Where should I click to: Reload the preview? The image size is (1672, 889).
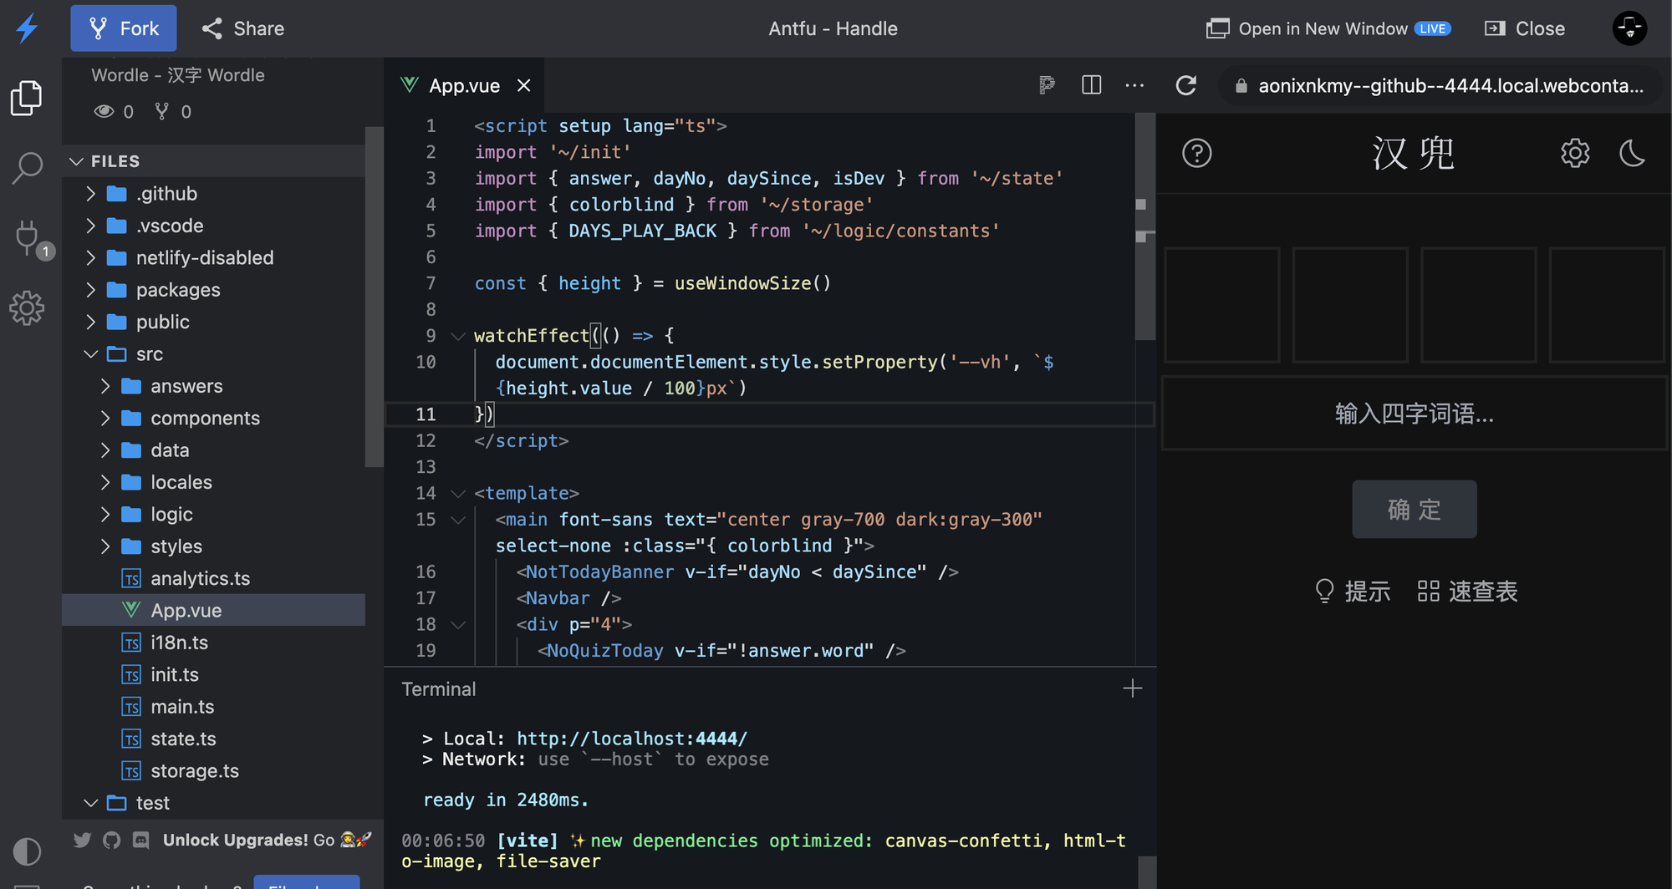click(x=1186, y=85)
